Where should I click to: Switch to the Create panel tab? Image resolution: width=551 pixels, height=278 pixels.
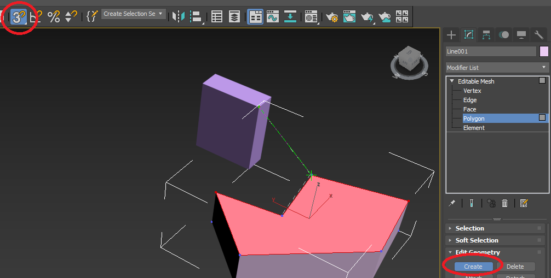[451, 35]
